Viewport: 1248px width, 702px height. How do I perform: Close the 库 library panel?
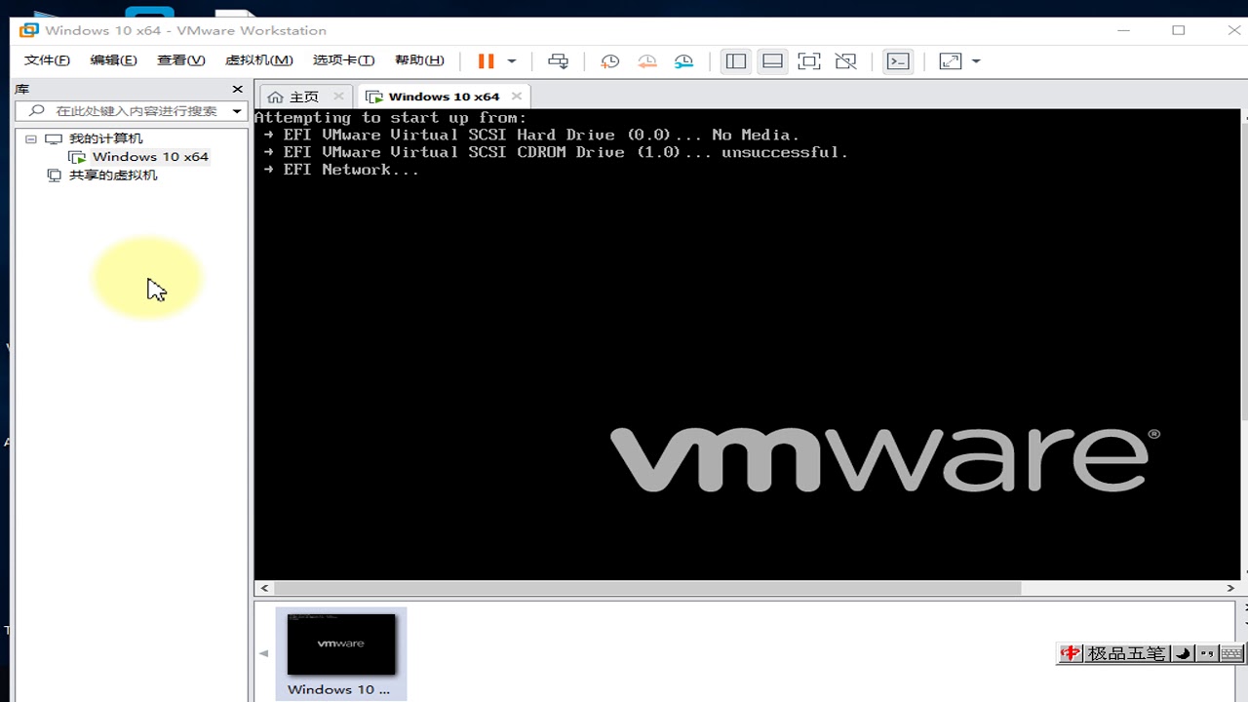pos(237,89)
